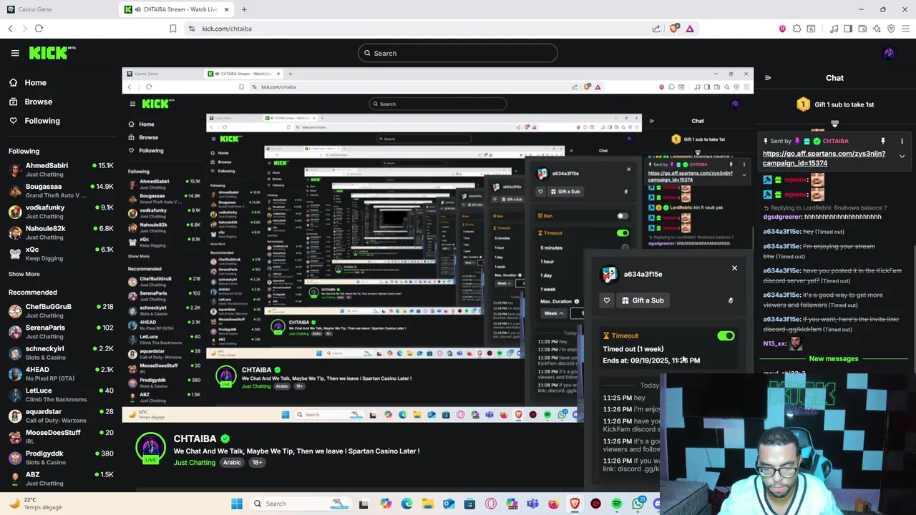This screenshot has width=916, height=515.
Task: Open the Brave Shields lion icon
Action: (673, 29)
